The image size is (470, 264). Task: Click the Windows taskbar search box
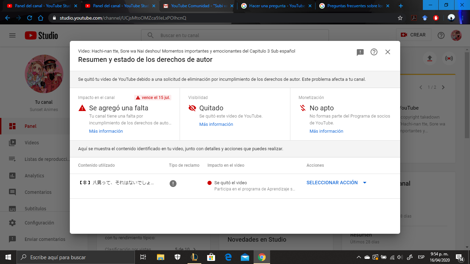[x=76, y=257]
